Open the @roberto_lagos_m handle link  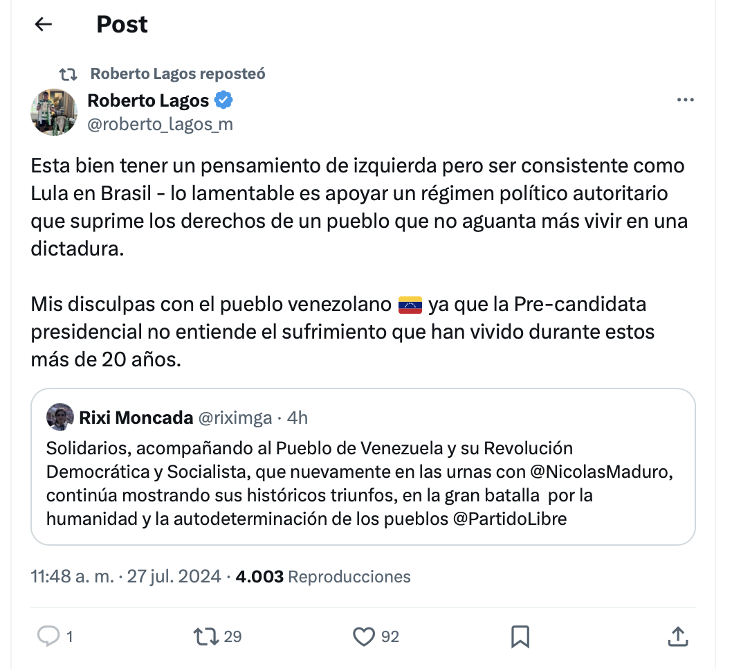160,124
